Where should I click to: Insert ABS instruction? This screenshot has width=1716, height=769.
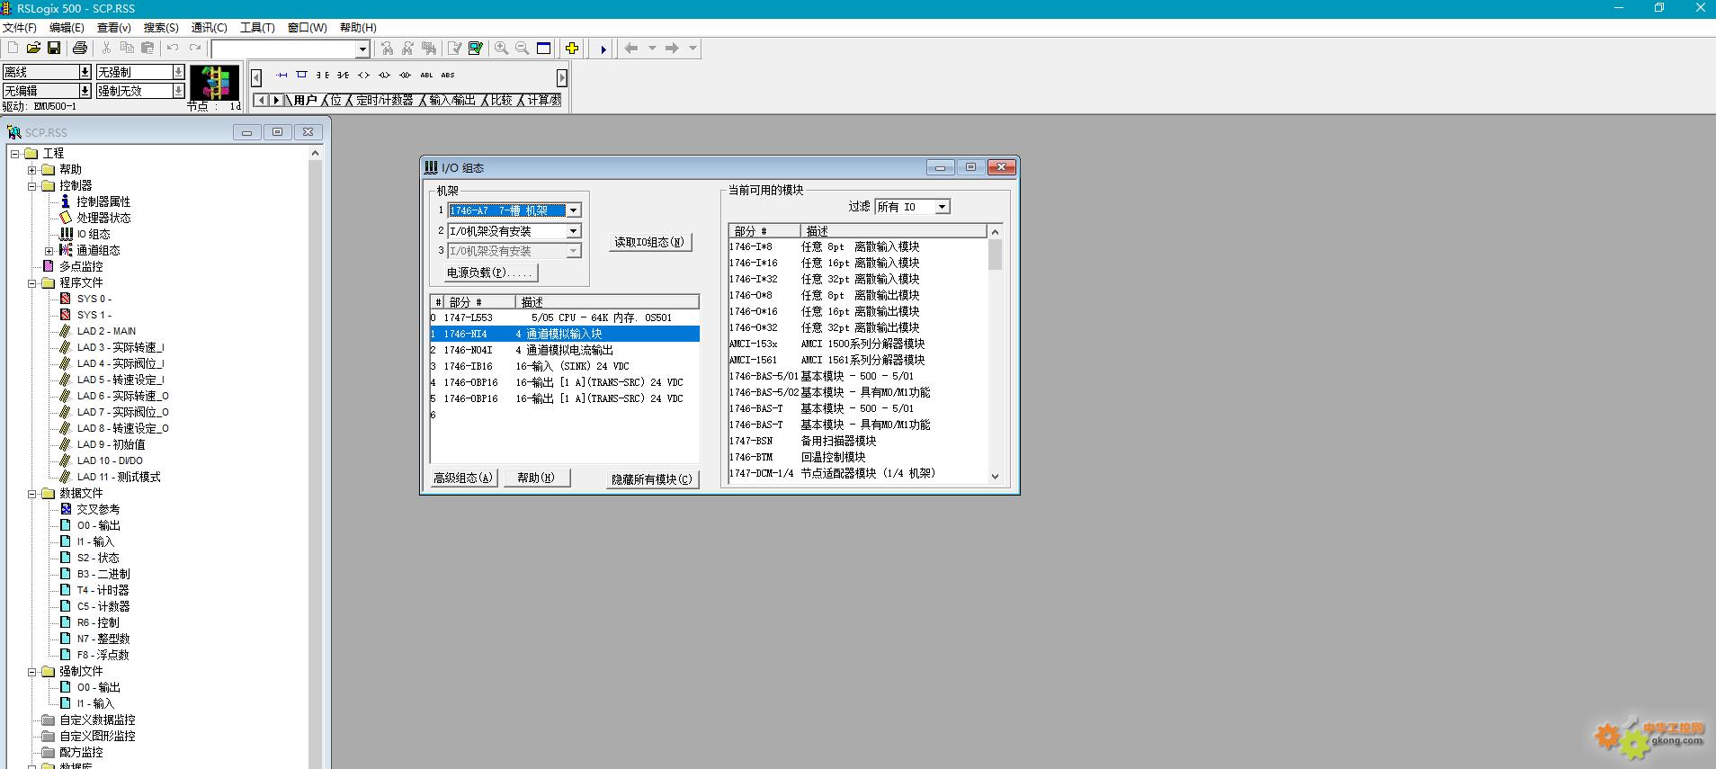coord(448,75)
